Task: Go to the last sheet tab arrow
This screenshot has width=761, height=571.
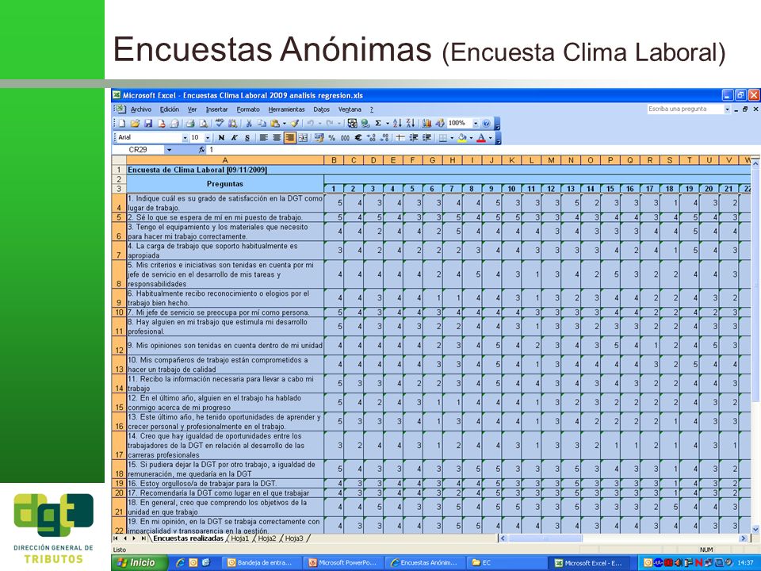Action: coord(143,538)
